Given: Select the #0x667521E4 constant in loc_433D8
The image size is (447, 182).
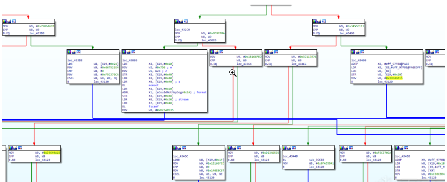Looking at the screenshot, I should tap(110, 68).
